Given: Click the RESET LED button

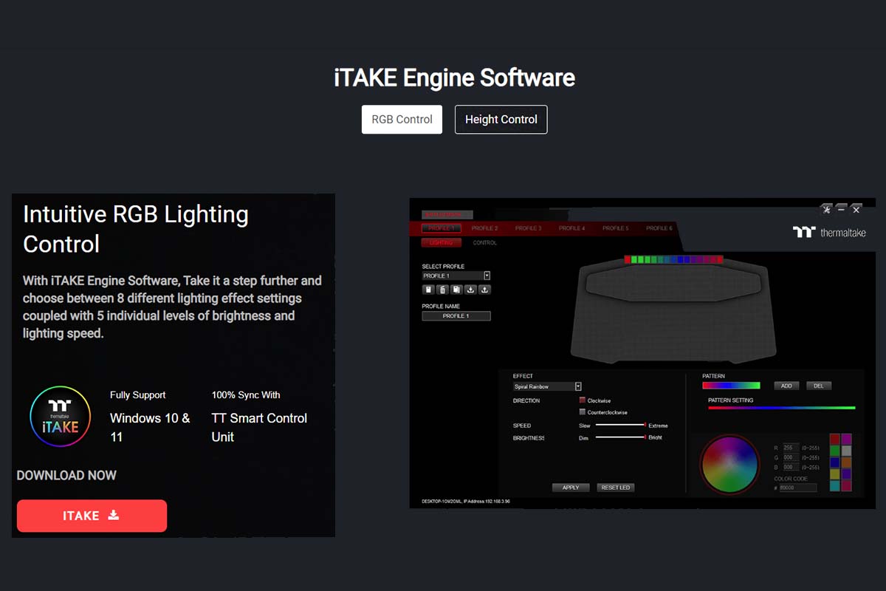Looking at the screenshot, I should tap(616, 488).
